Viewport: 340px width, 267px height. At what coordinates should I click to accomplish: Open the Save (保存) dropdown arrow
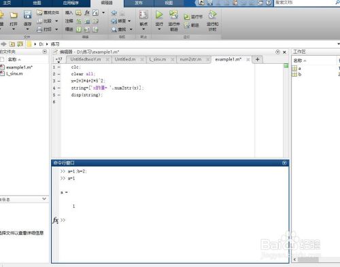click(27, 29)
